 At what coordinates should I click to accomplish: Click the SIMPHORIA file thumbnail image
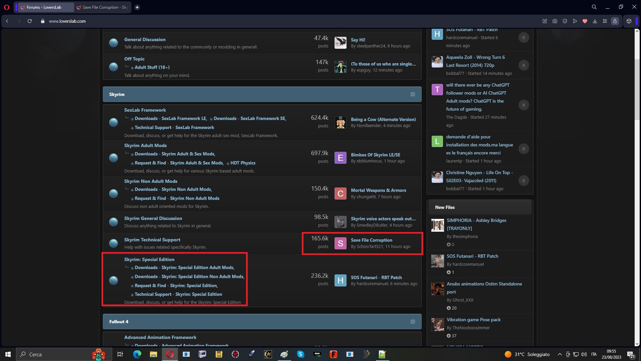pos(437,225)
